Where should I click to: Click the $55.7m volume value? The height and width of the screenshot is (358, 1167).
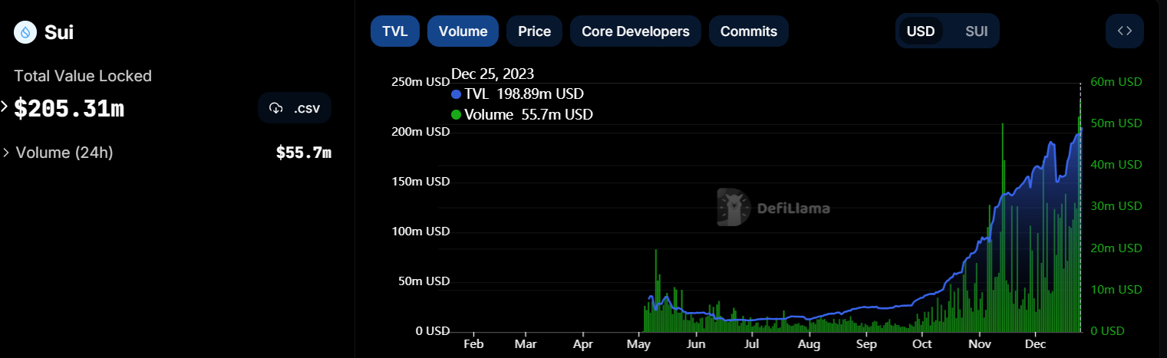click(303, 153)
